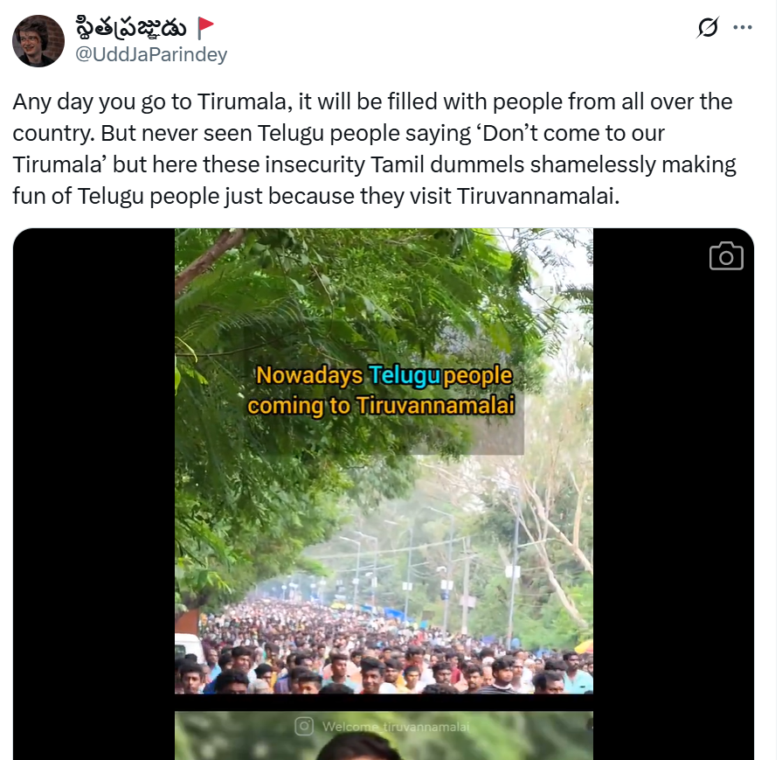Click the camera icon on the video
Screen dimensions: 782x760
[x=726, y=256]
